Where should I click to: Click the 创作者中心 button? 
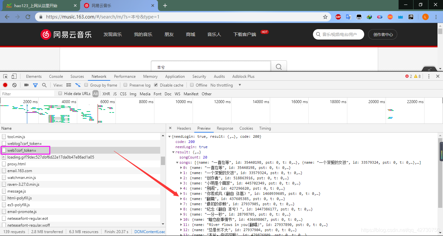(x=383, y=34)
